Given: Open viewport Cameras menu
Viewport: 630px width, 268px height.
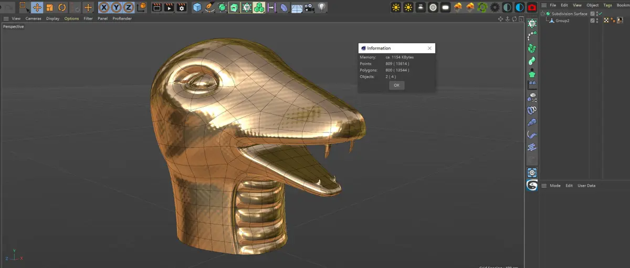Looking at the screenshot, I should coord(34,18).
